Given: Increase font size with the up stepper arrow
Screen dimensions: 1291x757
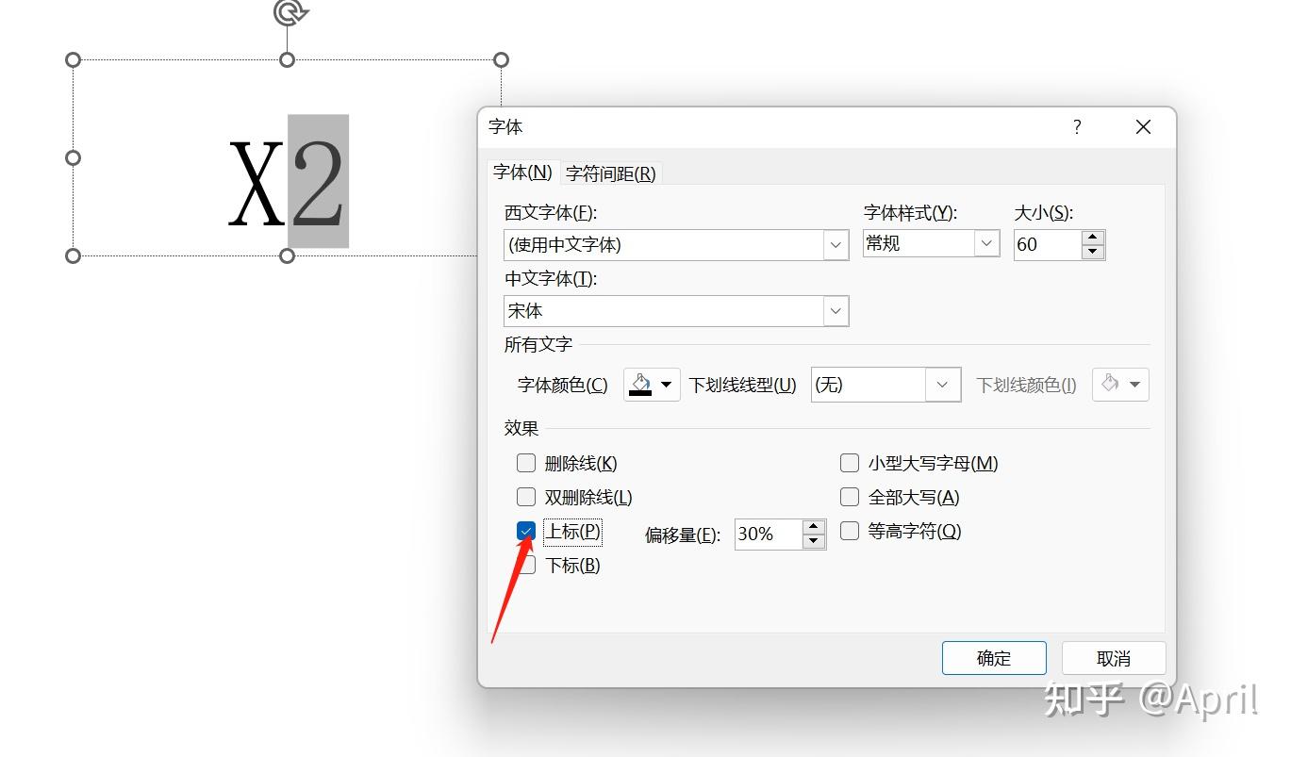Looking at the screenshot, I should [1092, 236].
